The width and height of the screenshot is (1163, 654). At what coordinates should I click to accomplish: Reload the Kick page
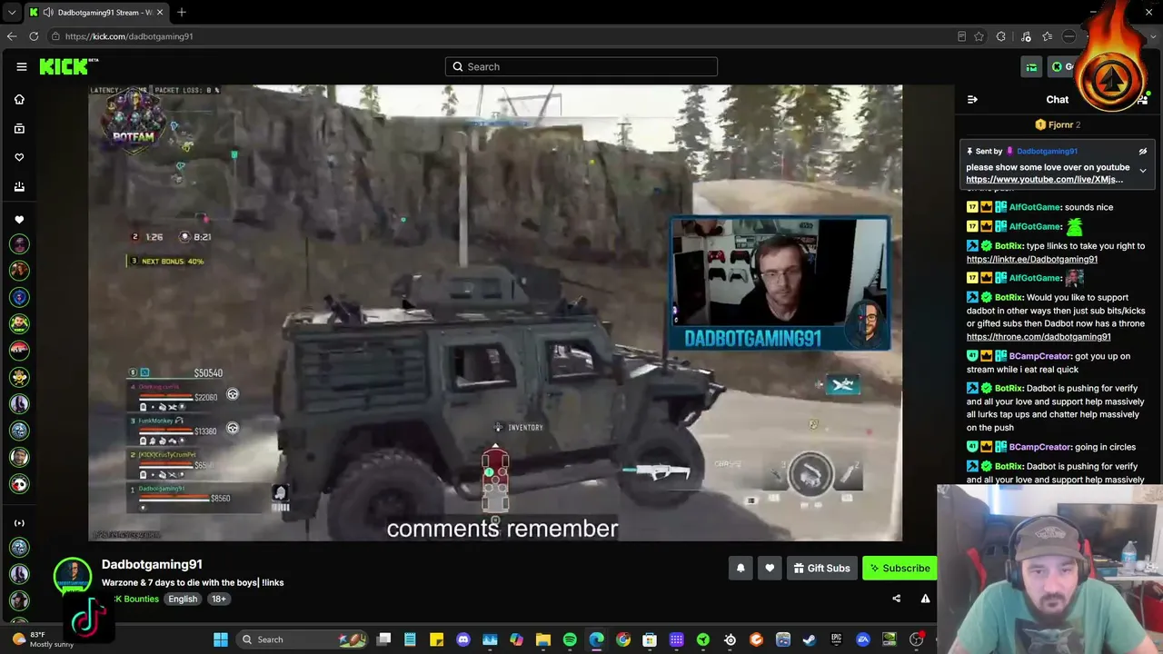(x=34, y=36)
